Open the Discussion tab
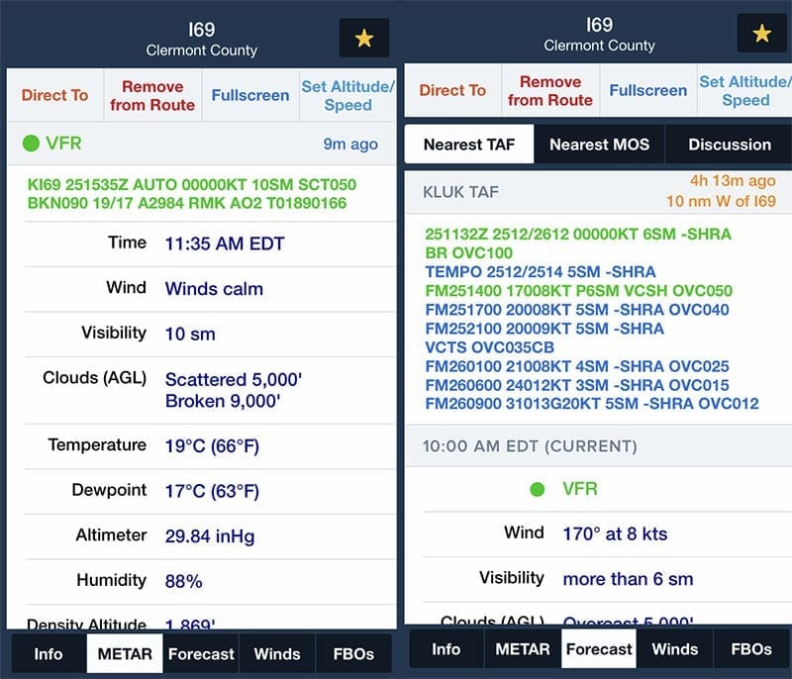The width and height of the screenshot is (792, 679). click(728, 144)
